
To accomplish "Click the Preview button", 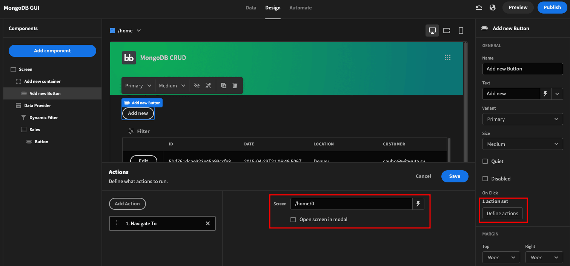I will coord(518,8).
